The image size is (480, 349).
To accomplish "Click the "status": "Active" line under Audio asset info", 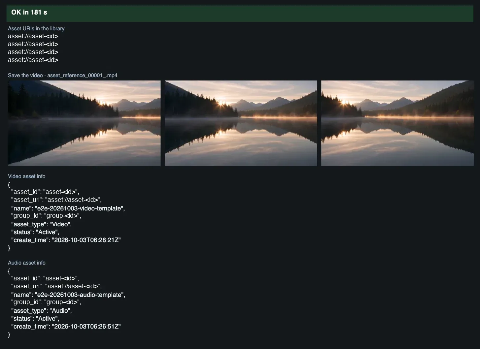I will click(35, 319).
